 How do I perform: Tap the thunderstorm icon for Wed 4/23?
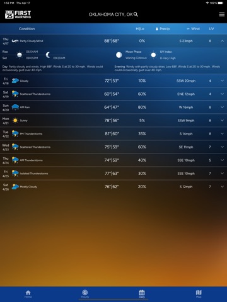[x=15, y=147]
